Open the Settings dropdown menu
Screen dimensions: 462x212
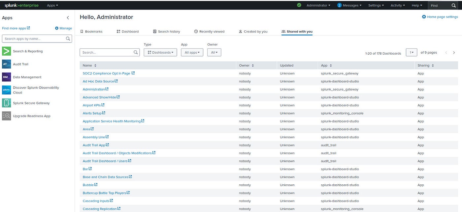point(376,5)
